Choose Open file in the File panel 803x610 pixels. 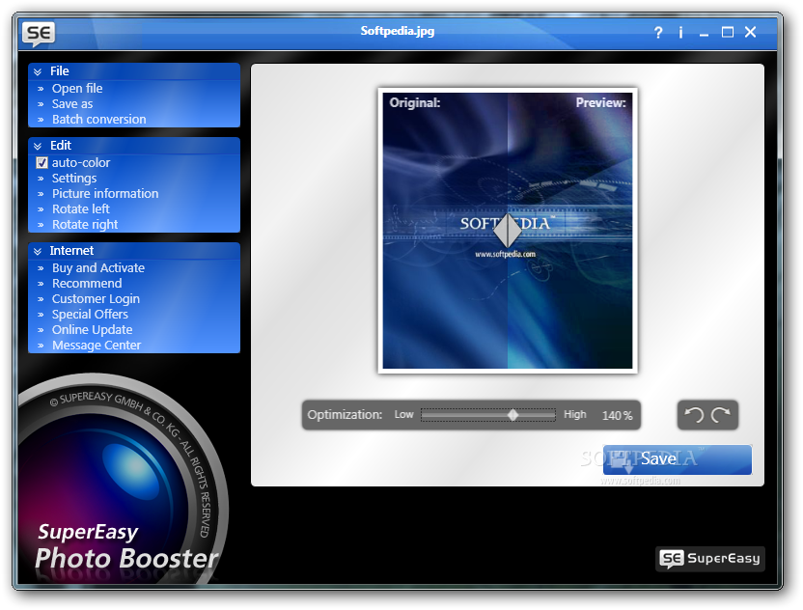[77, 89]
